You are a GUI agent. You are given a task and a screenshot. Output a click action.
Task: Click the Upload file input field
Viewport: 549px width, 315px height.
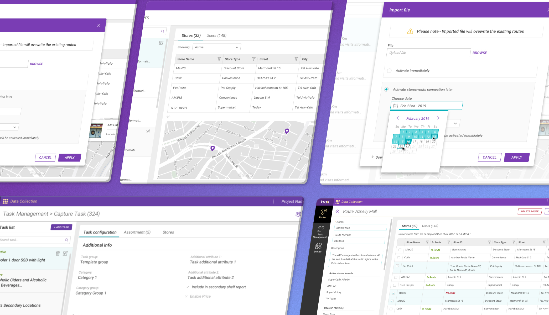(x=428, y=53)
